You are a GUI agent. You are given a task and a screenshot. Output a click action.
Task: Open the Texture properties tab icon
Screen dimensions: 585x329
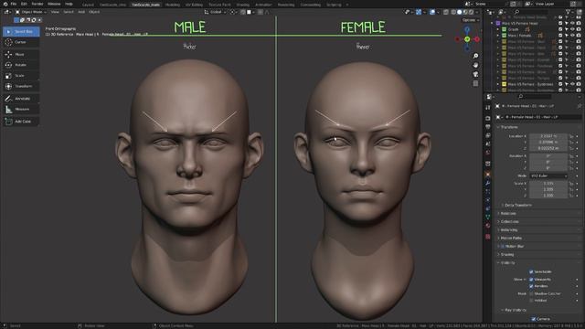488,237
